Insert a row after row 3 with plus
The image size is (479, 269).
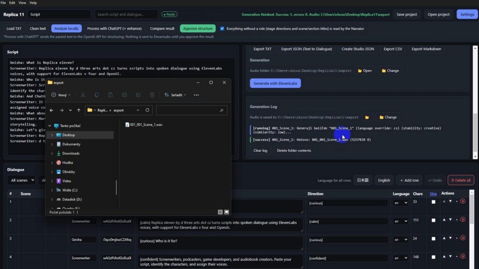pyautogui.click(x=457, y=238)
